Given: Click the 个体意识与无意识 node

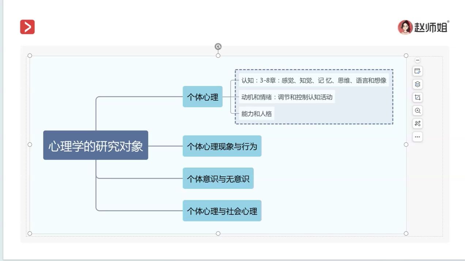Looking at the screenshot, I should pos(218,178).
